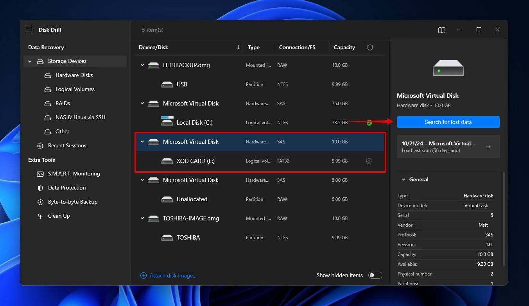The width and height of the screenshot is (529, 306).
Task: Select the Logical Volumes sidebar icon
Action: [48, 89]
